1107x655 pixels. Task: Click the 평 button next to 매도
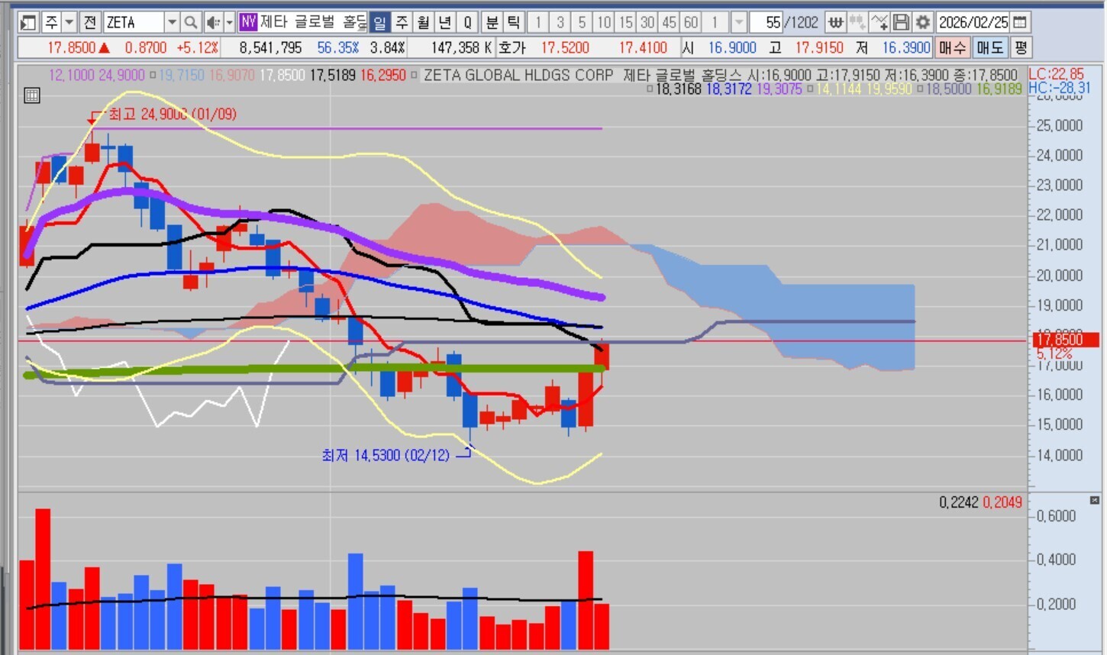pyautogui.click(x=1021, y=47)
